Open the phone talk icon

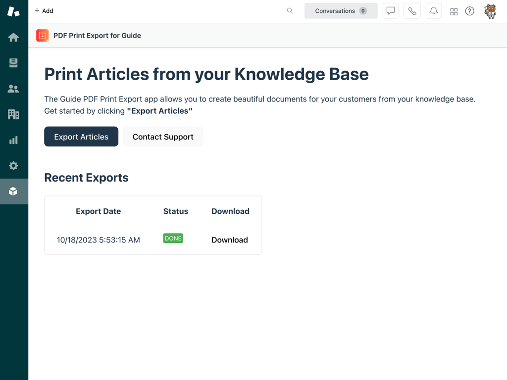click(412, 11)
